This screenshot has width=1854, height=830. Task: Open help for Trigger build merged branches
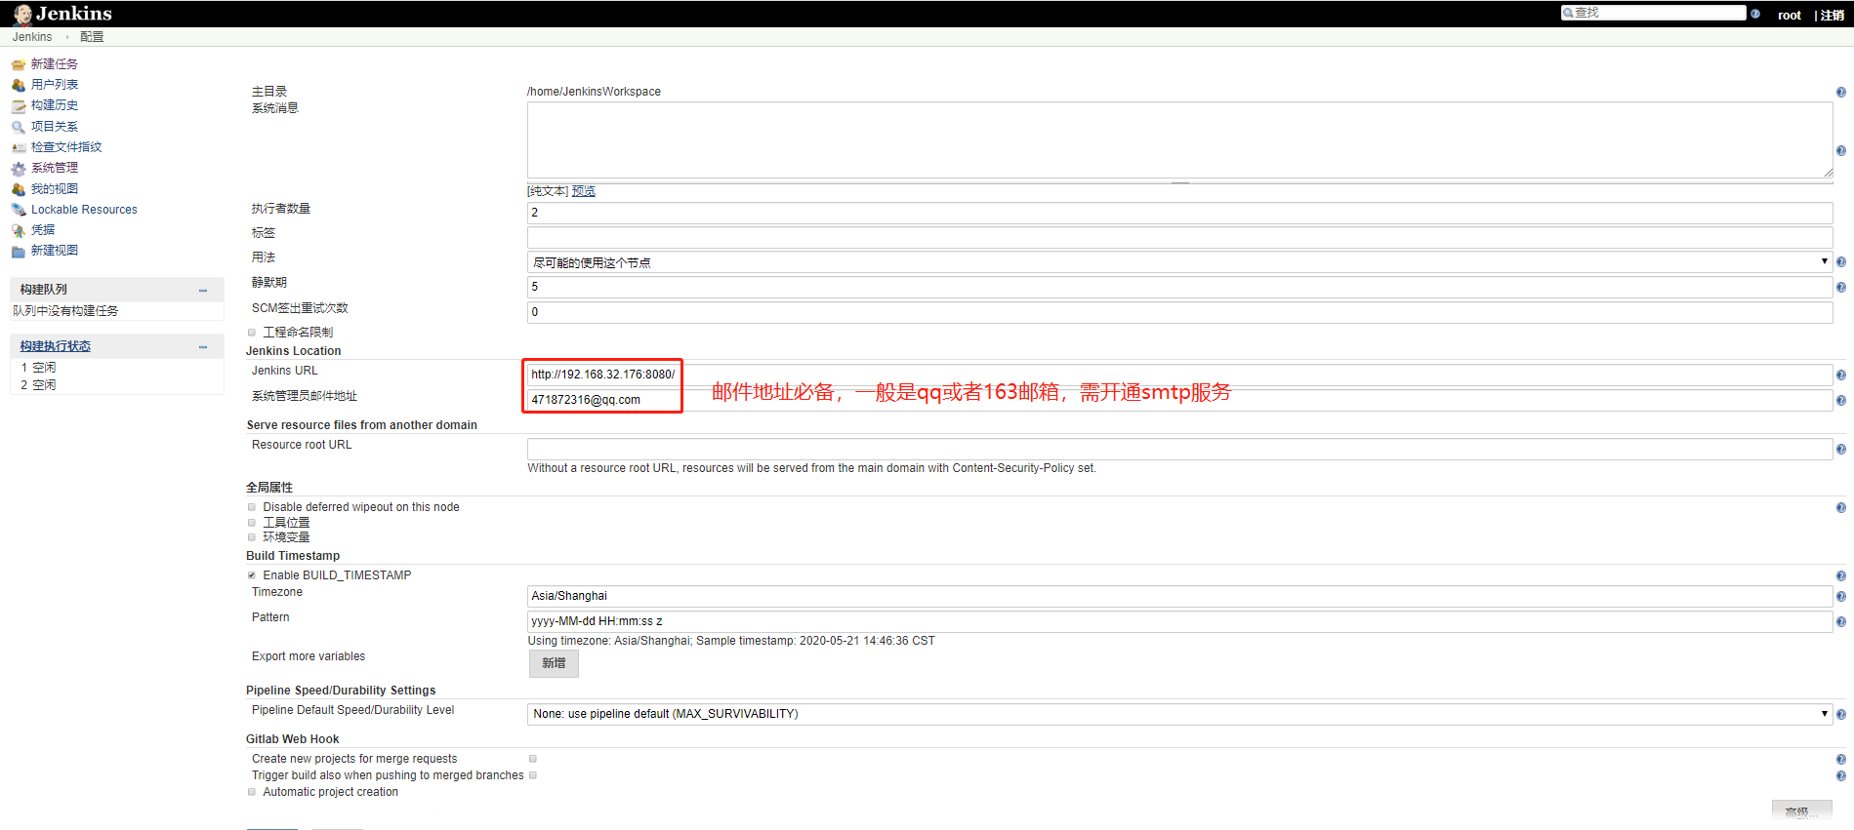point(1840,776)
